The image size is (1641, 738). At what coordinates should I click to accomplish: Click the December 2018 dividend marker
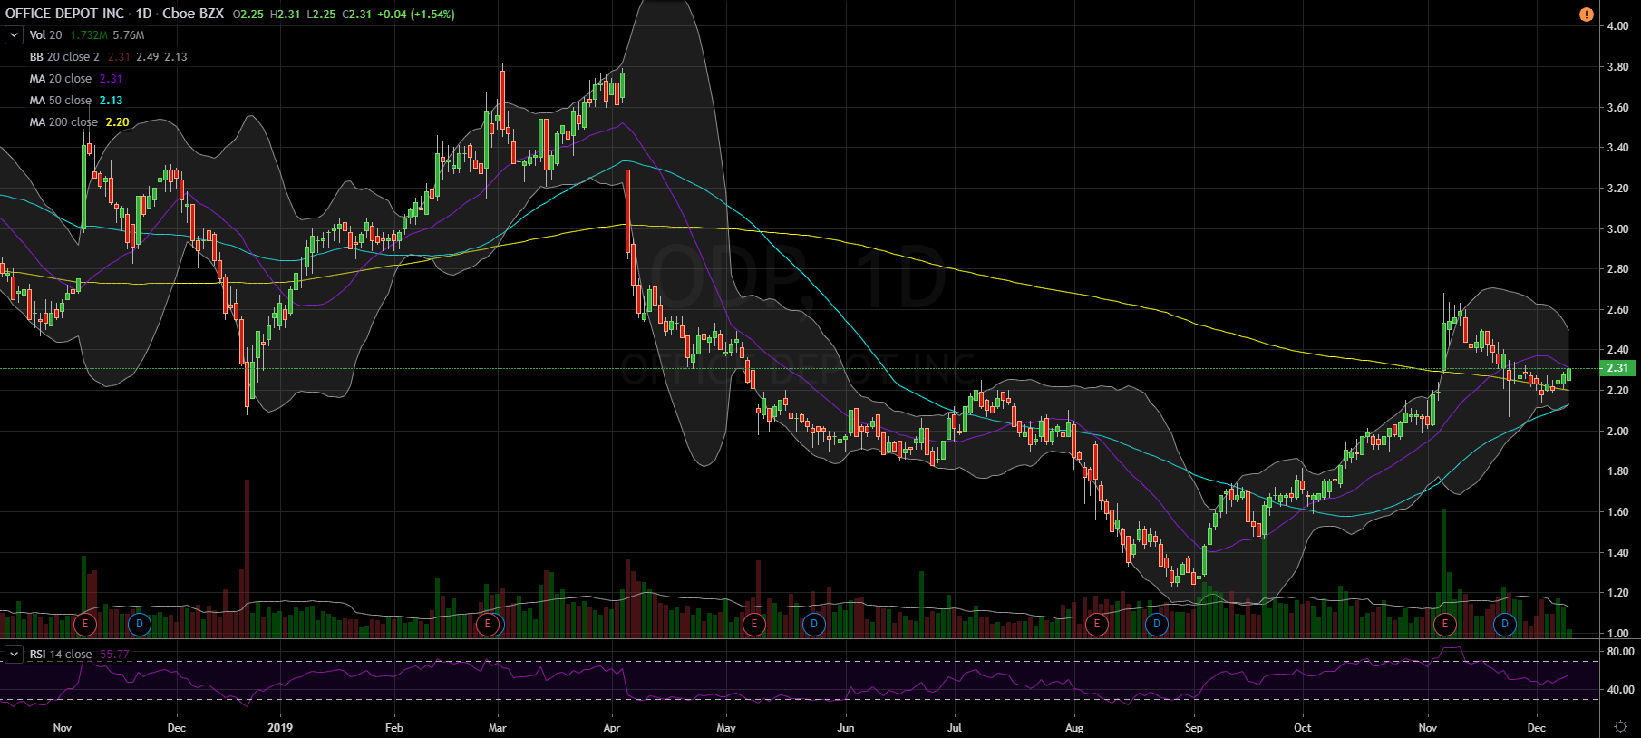pyautogui.click(x=139, y=624)
